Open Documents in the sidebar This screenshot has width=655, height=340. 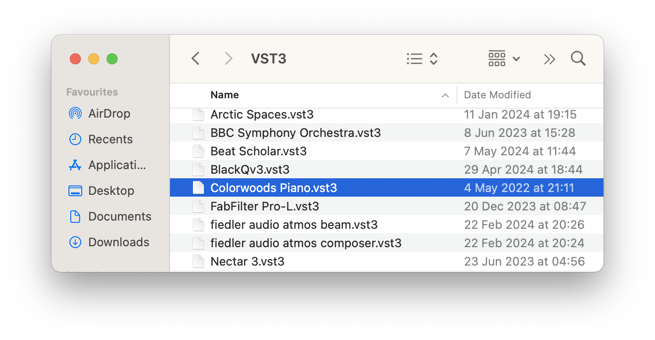(119, 216)
